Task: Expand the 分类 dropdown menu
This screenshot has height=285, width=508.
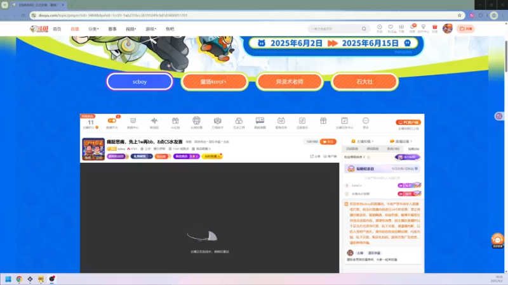Action: [93, 28]
